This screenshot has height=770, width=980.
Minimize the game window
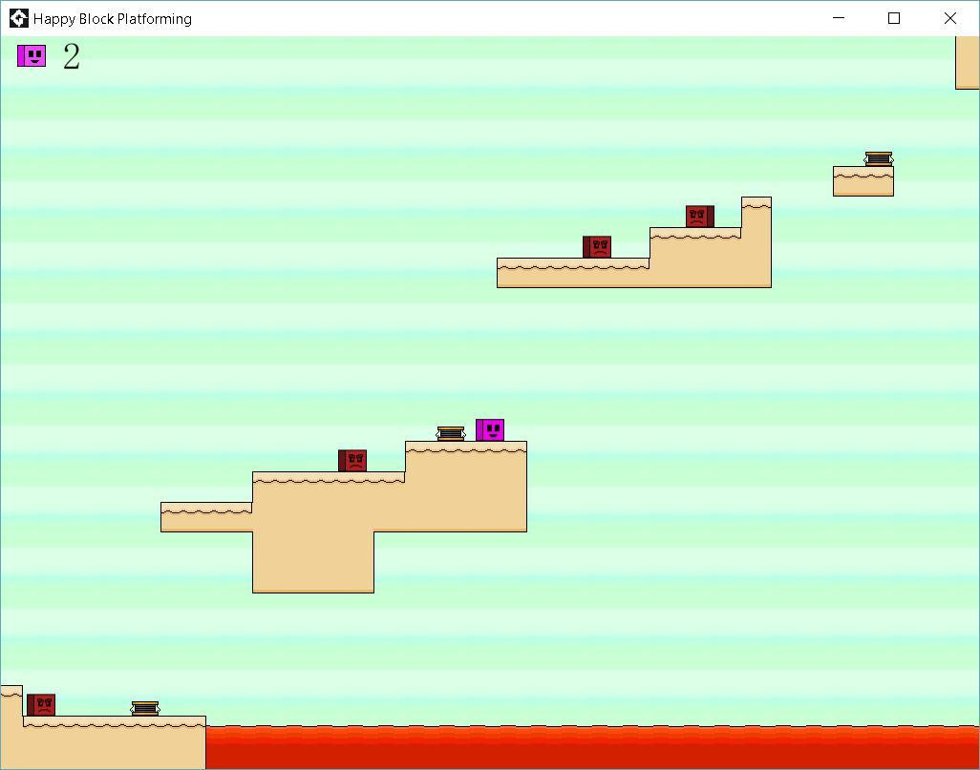tap(839, 18)
